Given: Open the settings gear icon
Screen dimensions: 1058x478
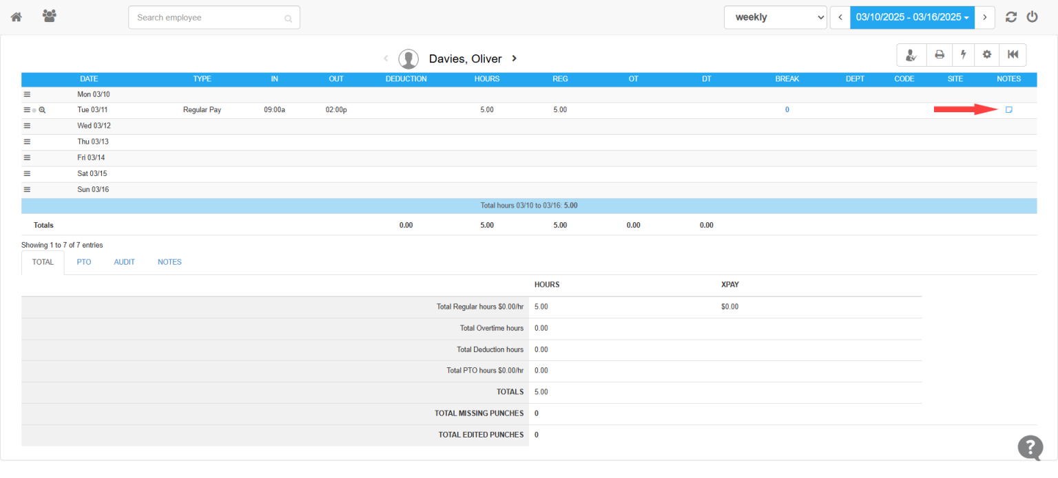Looking at the screenshot, I should [x=986, y=54].
